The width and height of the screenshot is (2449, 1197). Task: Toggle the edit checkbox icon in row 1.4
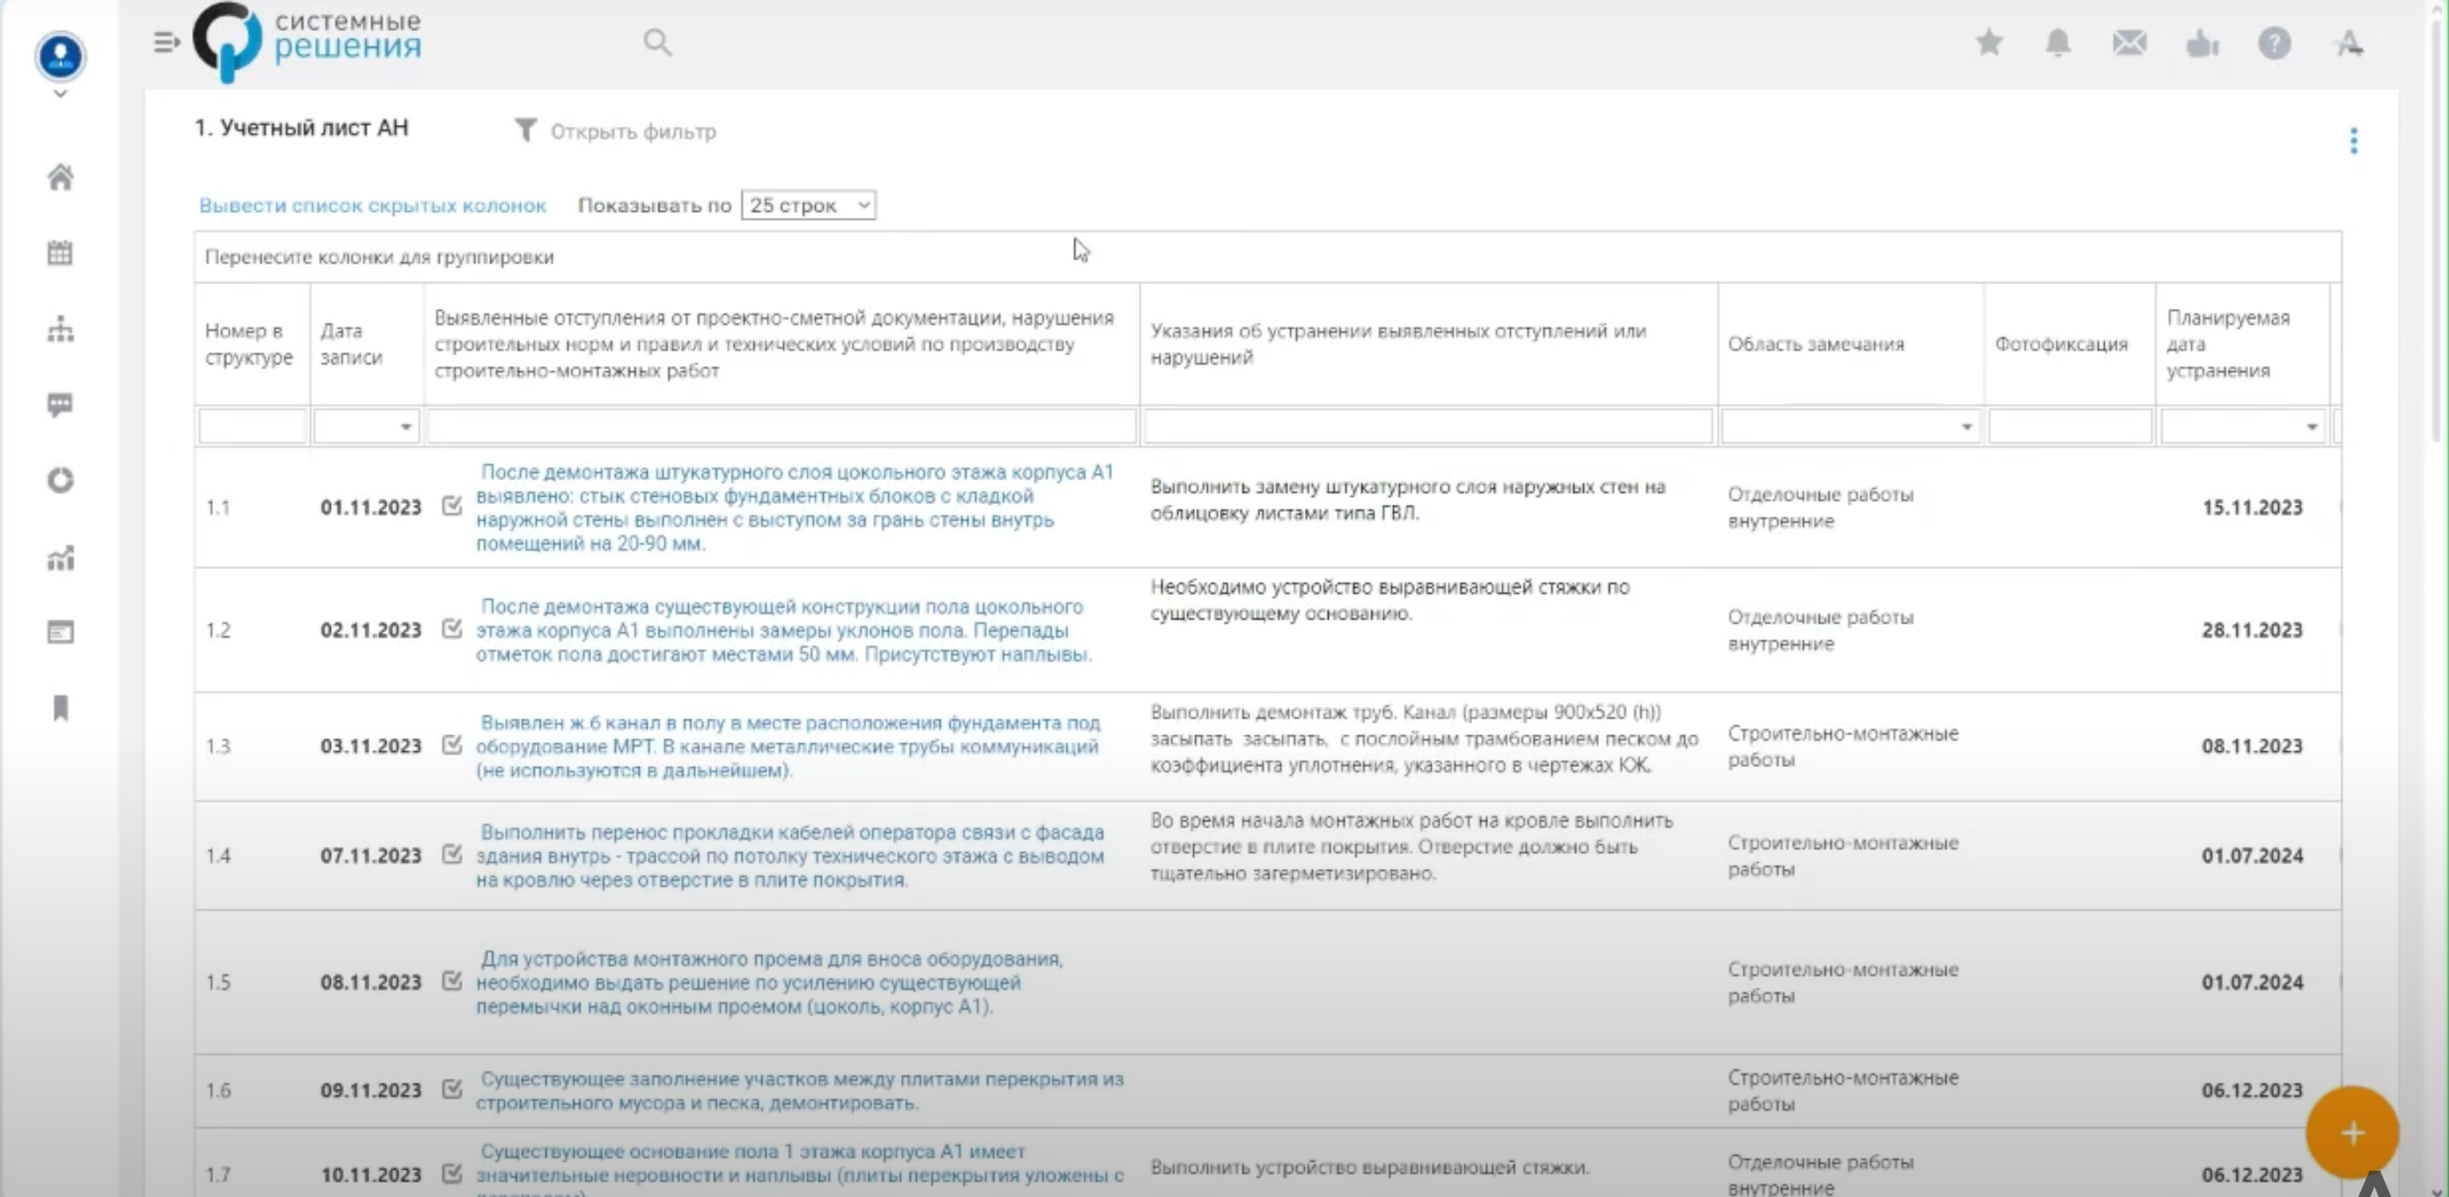452,854
